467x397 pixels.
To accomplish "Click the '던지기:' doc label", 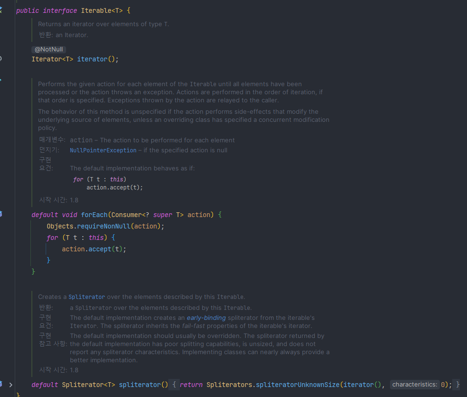I will point(49,150).
